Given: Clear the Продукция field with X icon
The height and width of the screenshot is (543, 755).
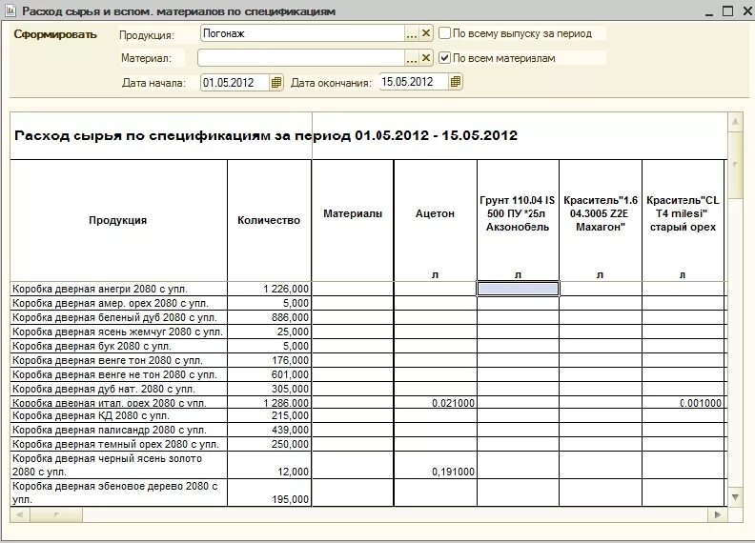Looking at the screenshot, I should click(x=426, y=33).
